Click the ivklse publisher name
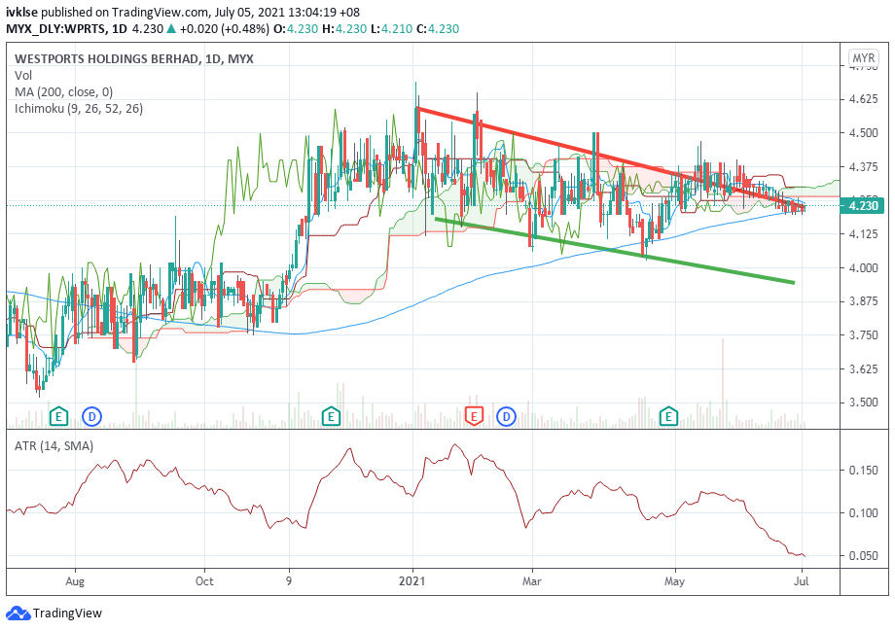 (21, 12)
